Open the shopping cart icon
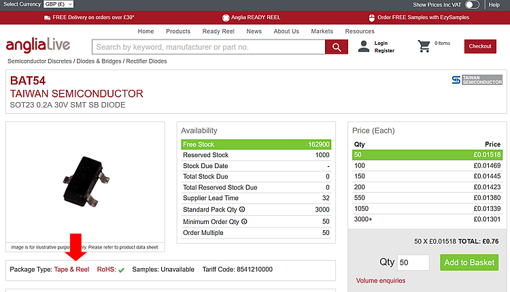The width and height of the screenshot is (510, 292). [x=424, y=46]
